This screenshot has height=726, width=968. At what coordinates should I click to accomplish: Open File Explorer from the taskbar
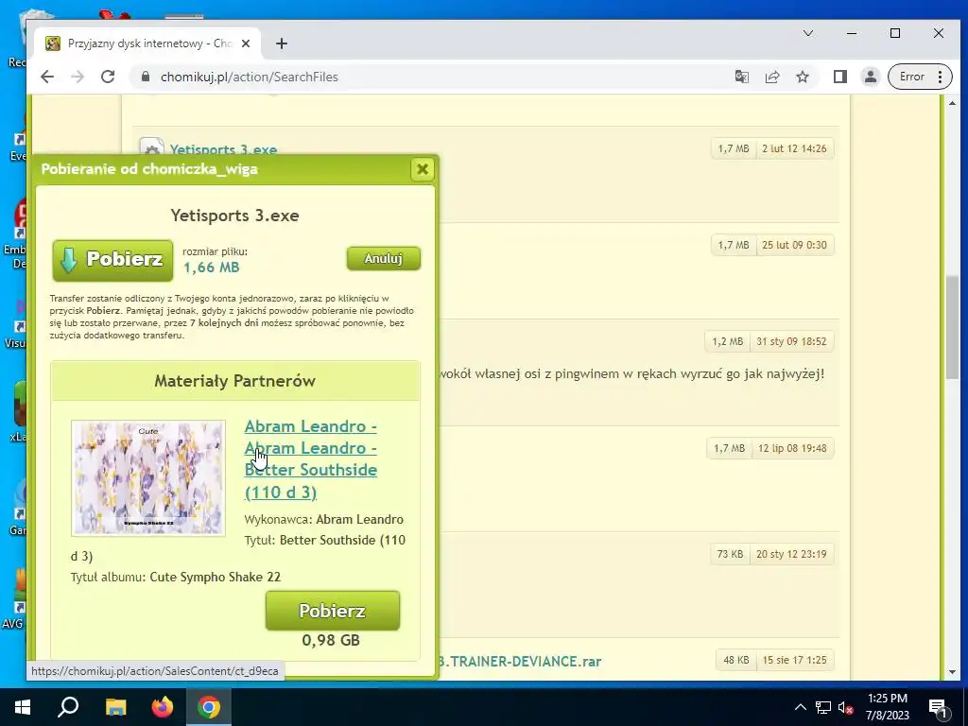tap(115, 707)
